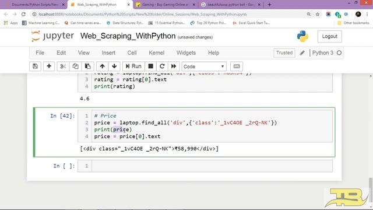This screenshot has height=210, width=373.
Task: Open the File menu
Action: pos(40,53)
